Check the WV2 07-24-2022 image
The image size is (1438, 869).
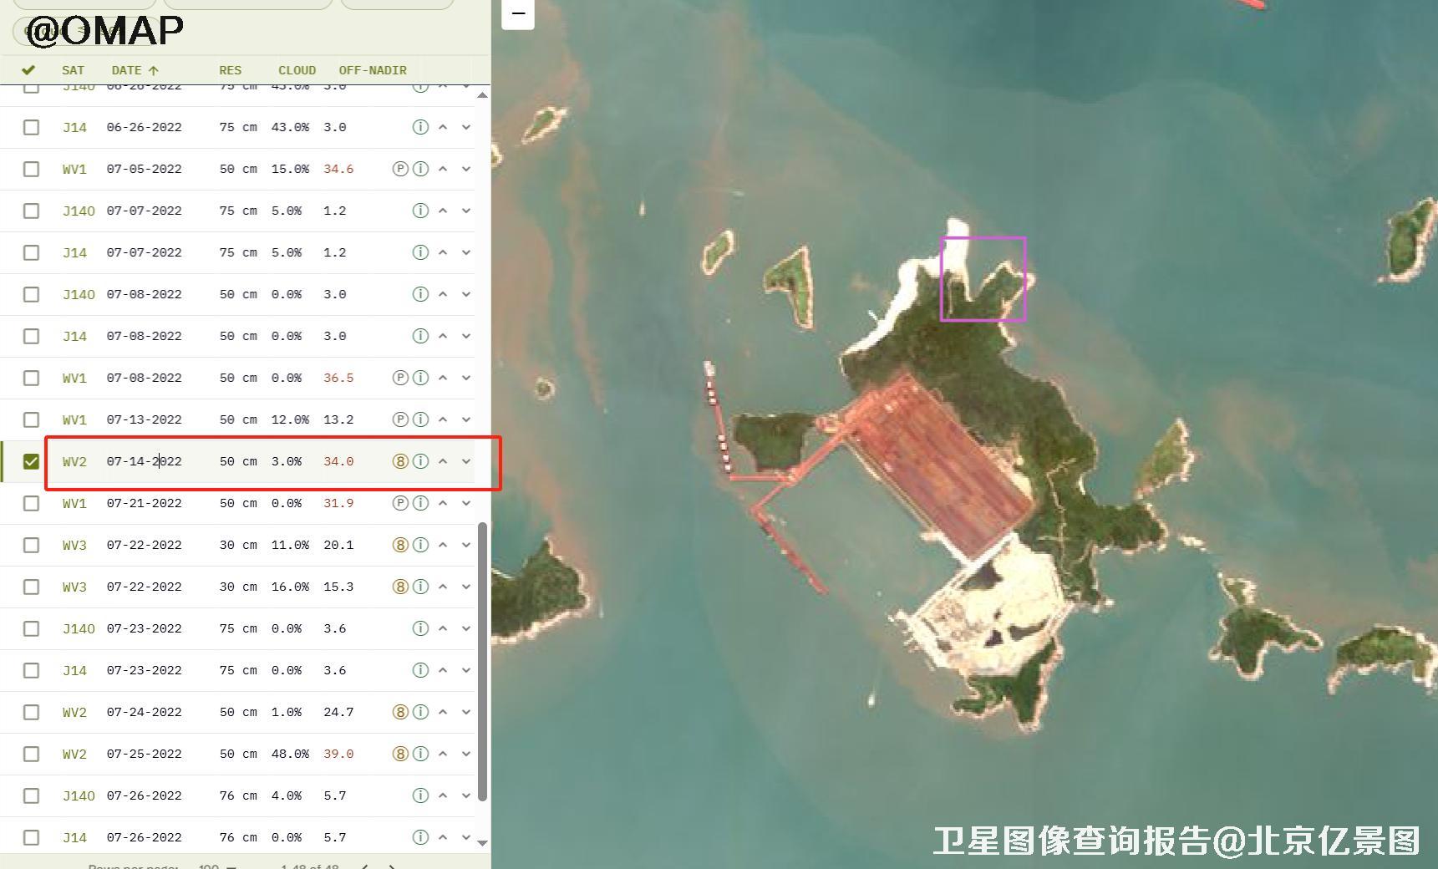(31, 712)
